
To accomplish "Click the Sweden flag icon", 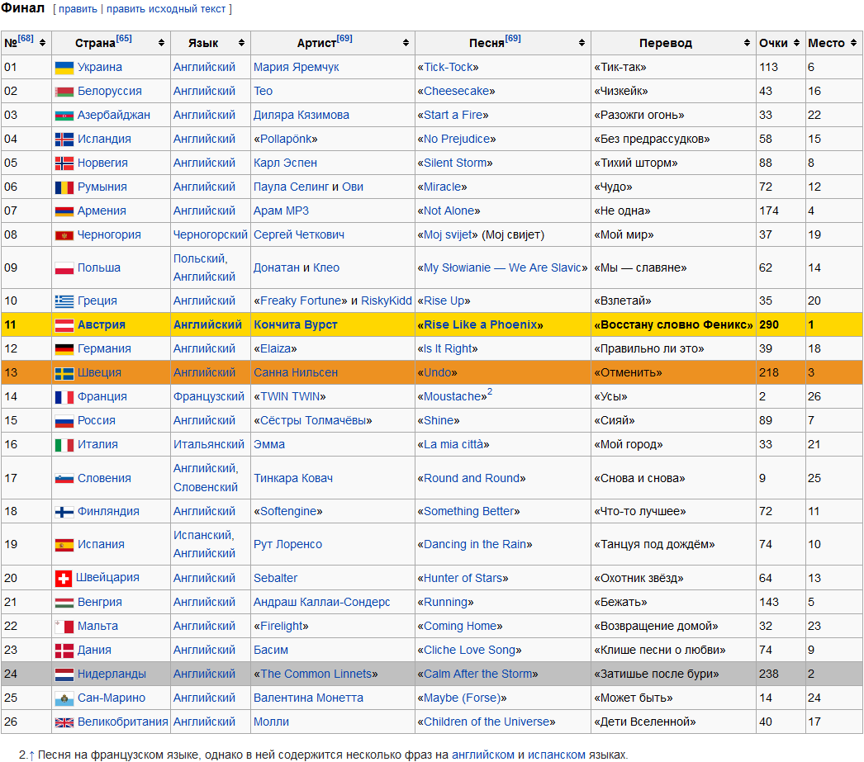I will (64, 373).
